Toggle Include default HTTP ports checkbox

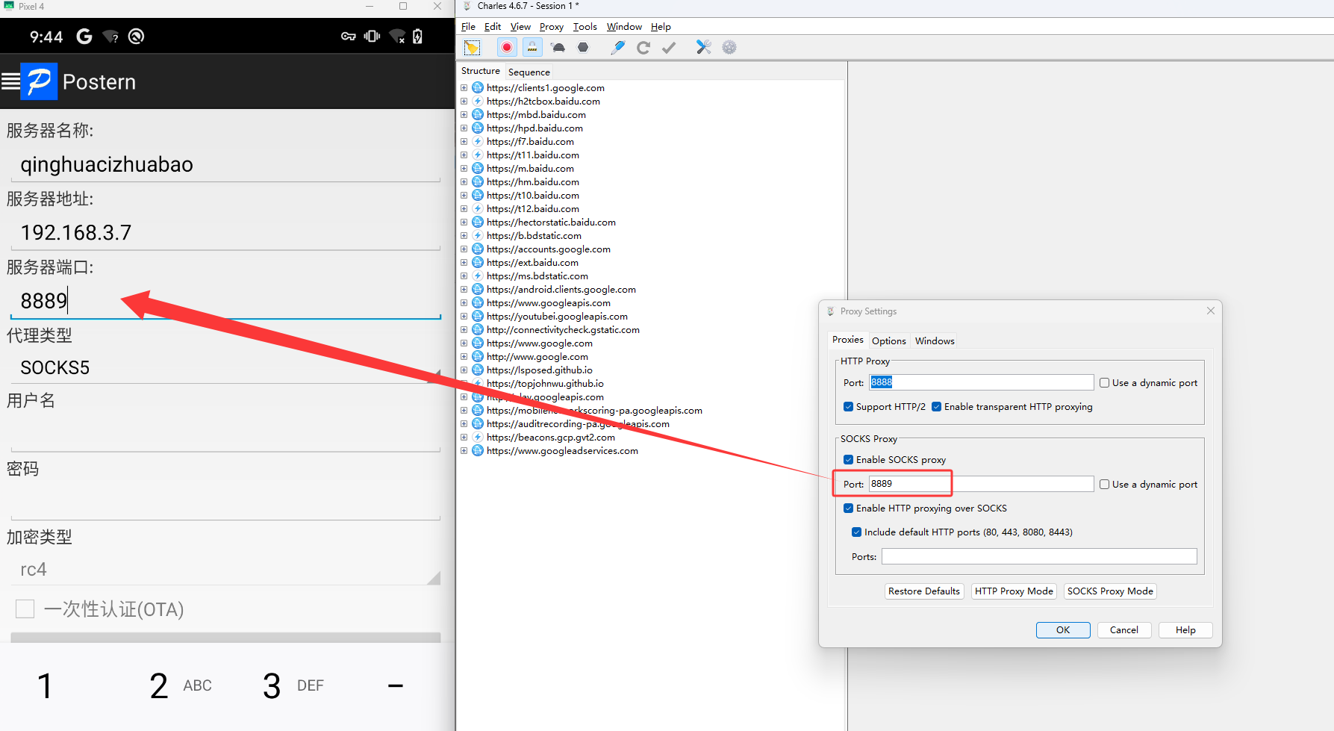click(856, 532)
